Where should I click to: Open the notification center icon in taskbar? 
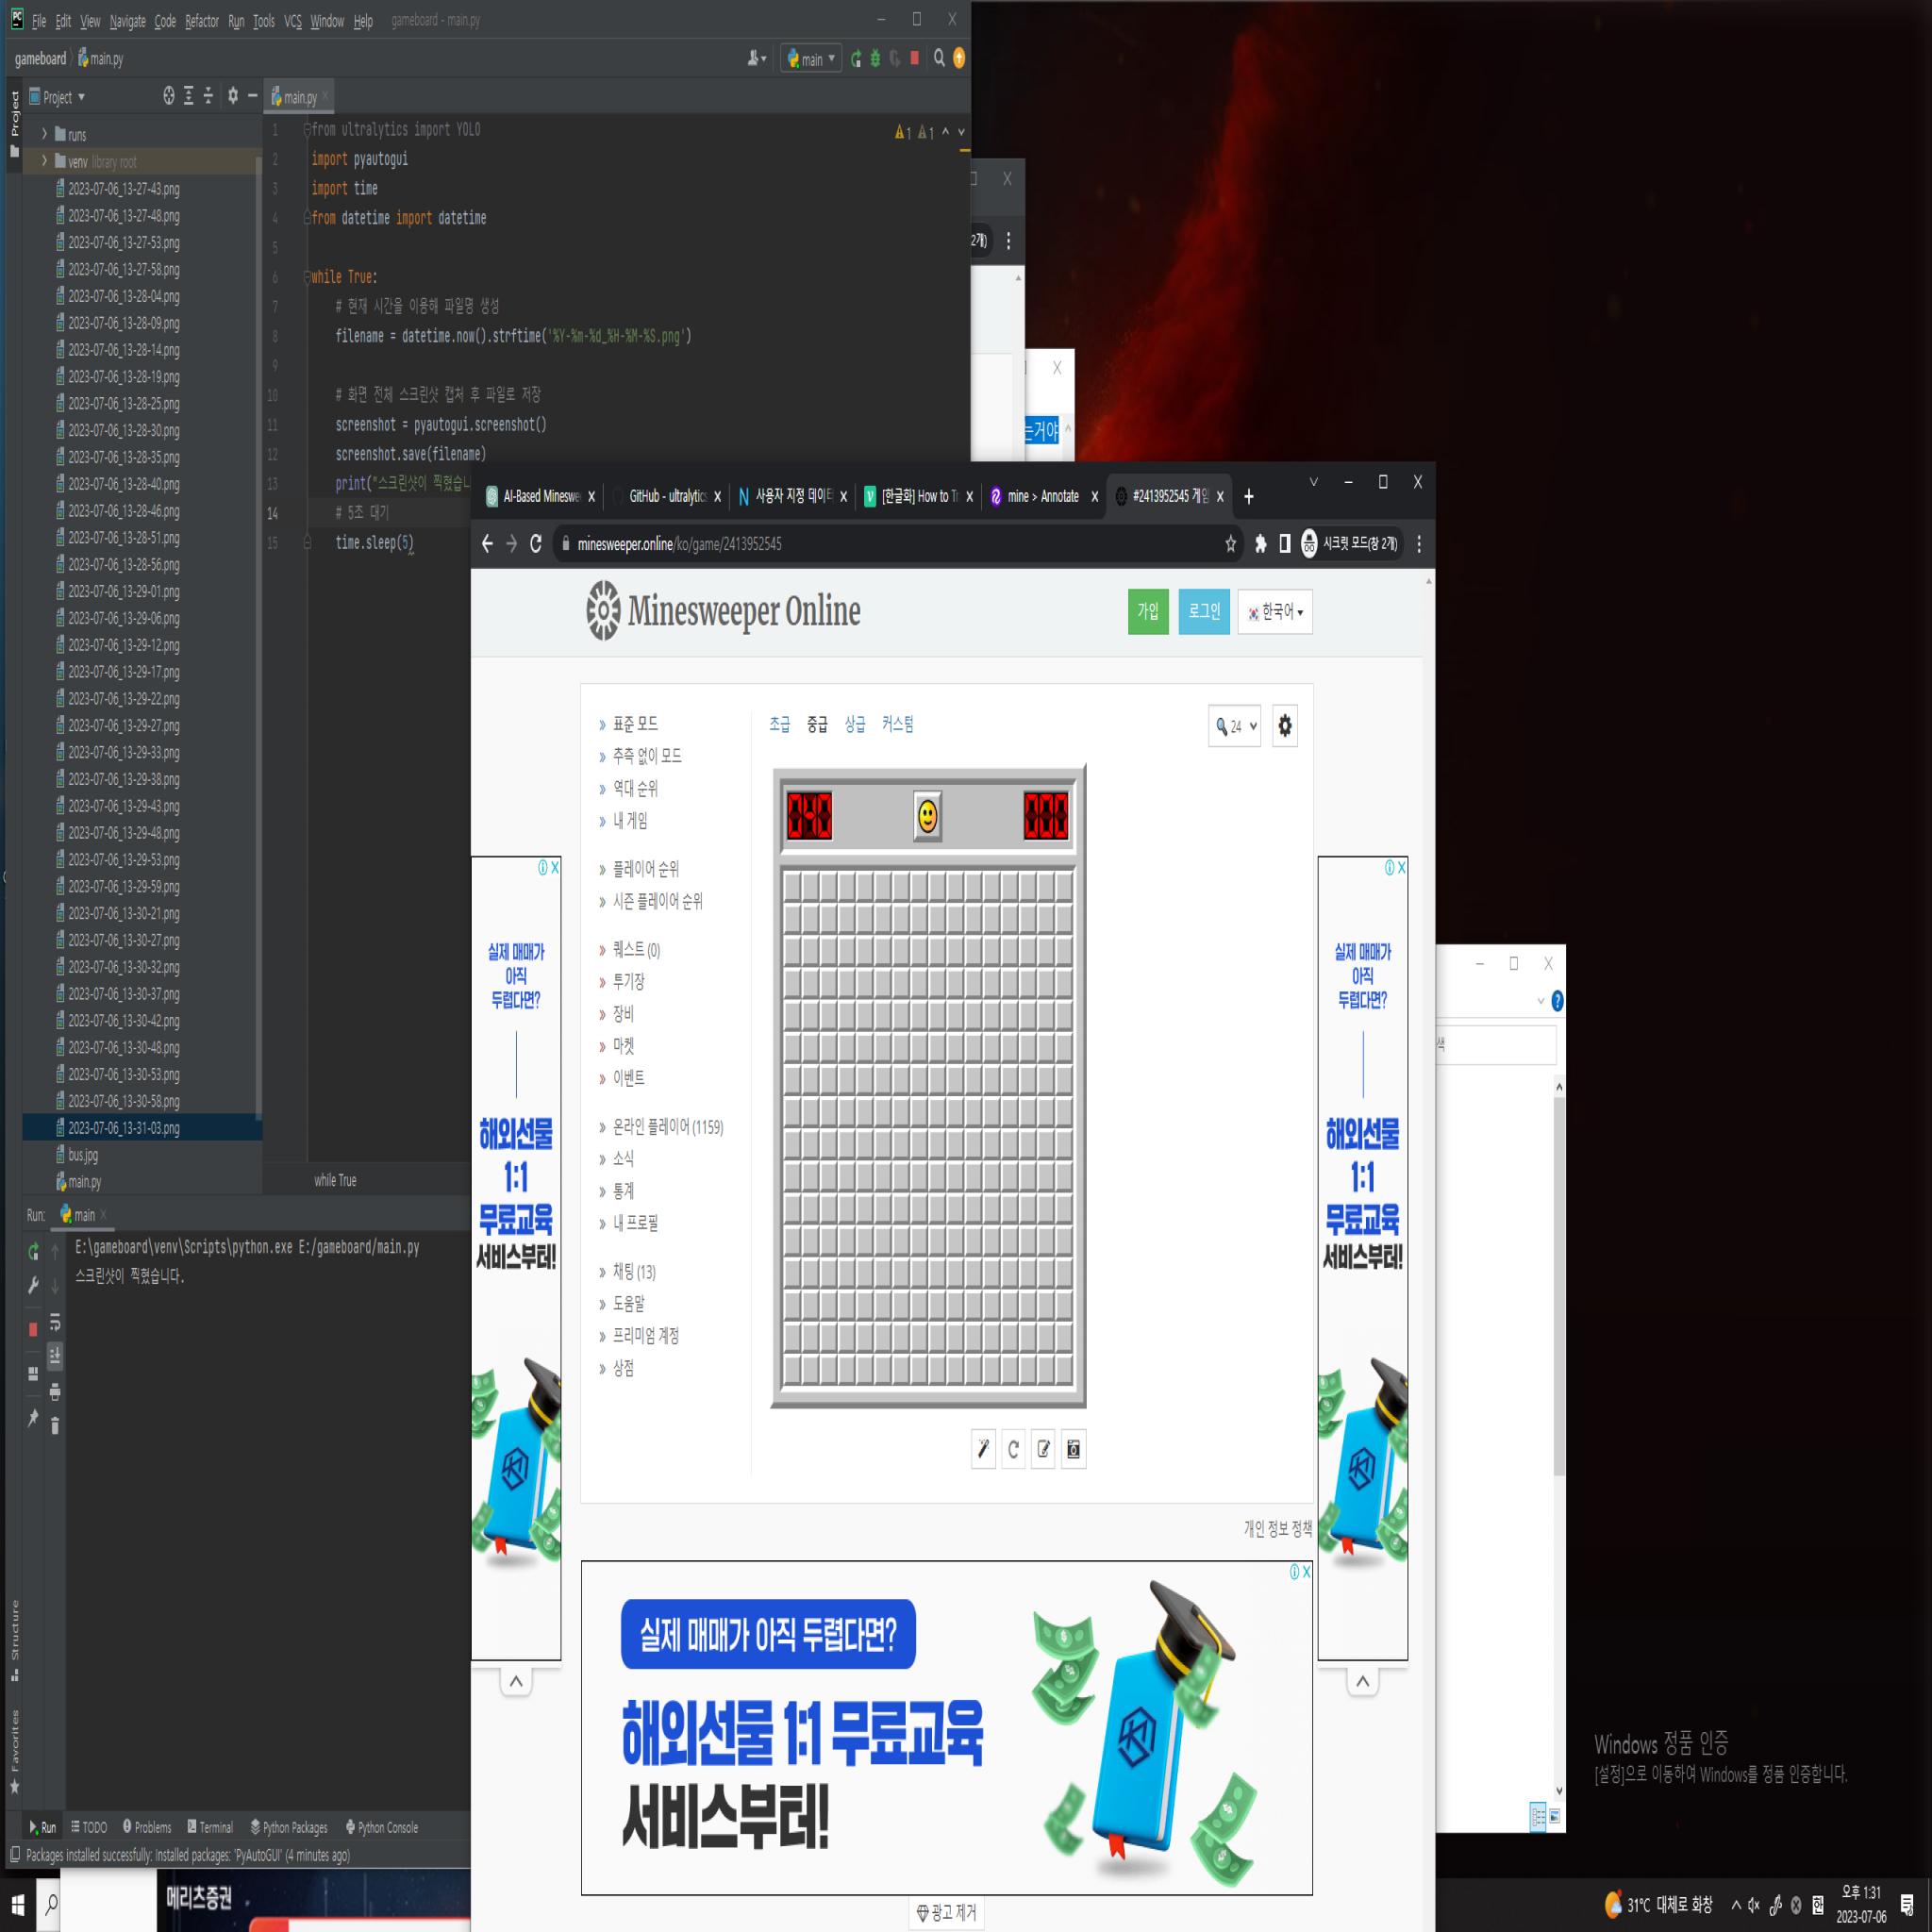1907,1904
